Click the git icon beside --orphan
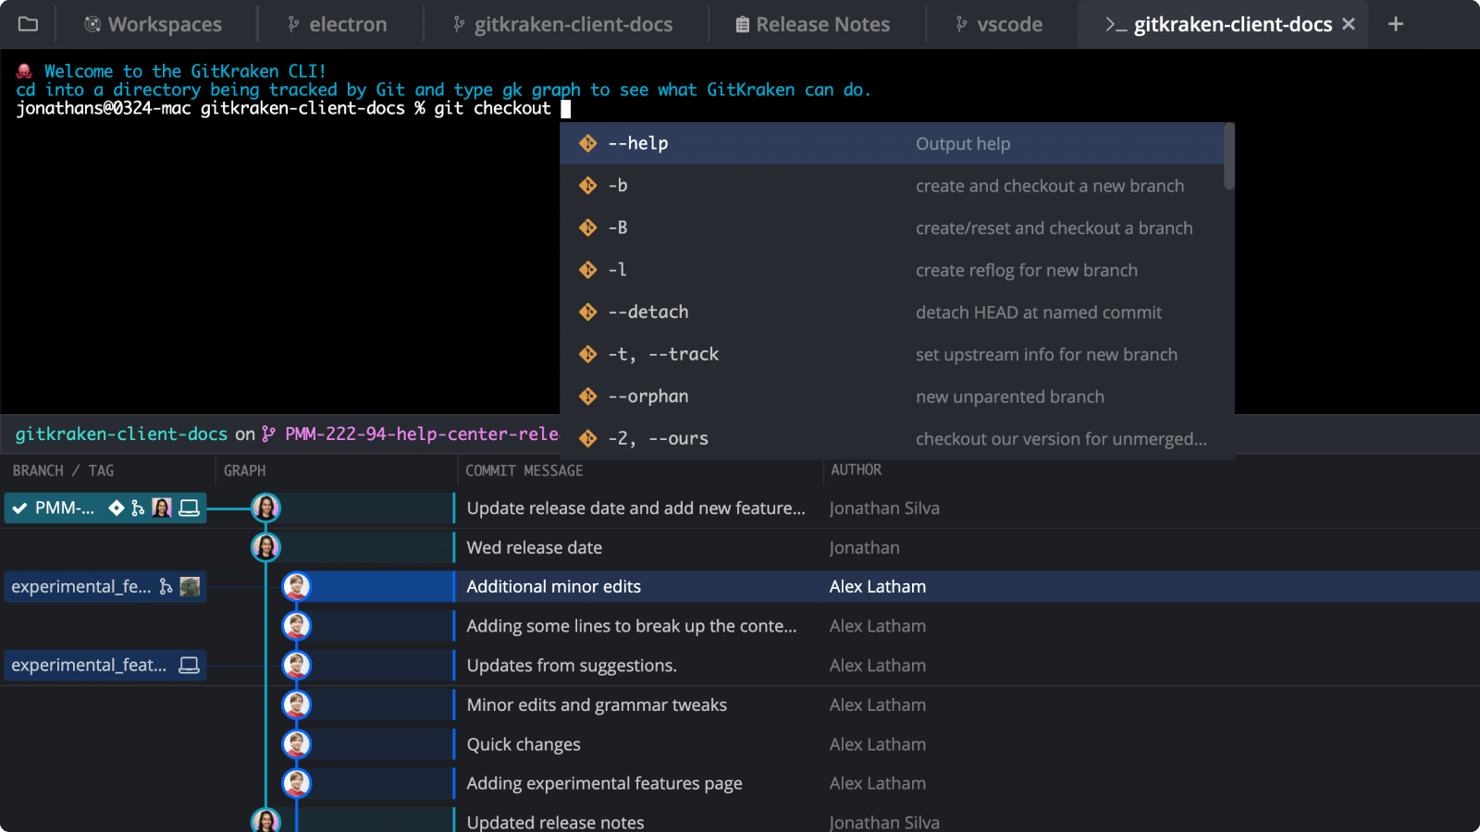The image size is (1480, 832). pos(587,397)
